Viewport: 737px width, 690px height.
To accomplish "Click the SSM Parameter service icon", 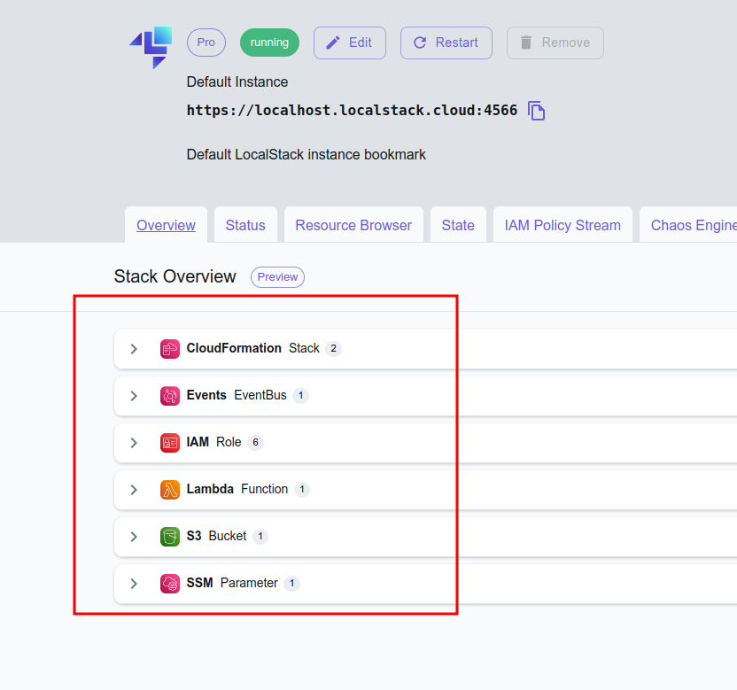I will tap(170, 584).
